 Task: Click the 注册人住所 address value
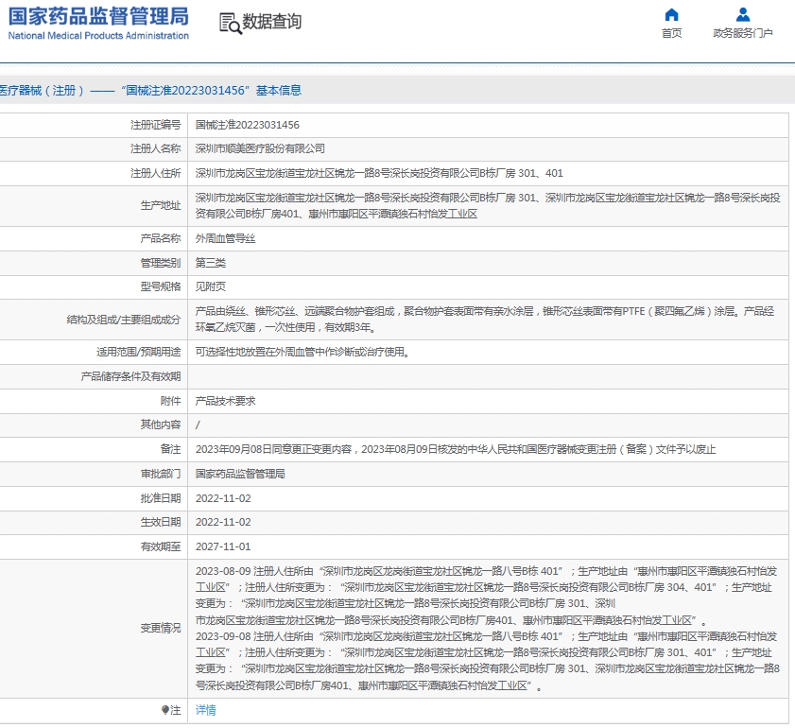coord(379,173)
